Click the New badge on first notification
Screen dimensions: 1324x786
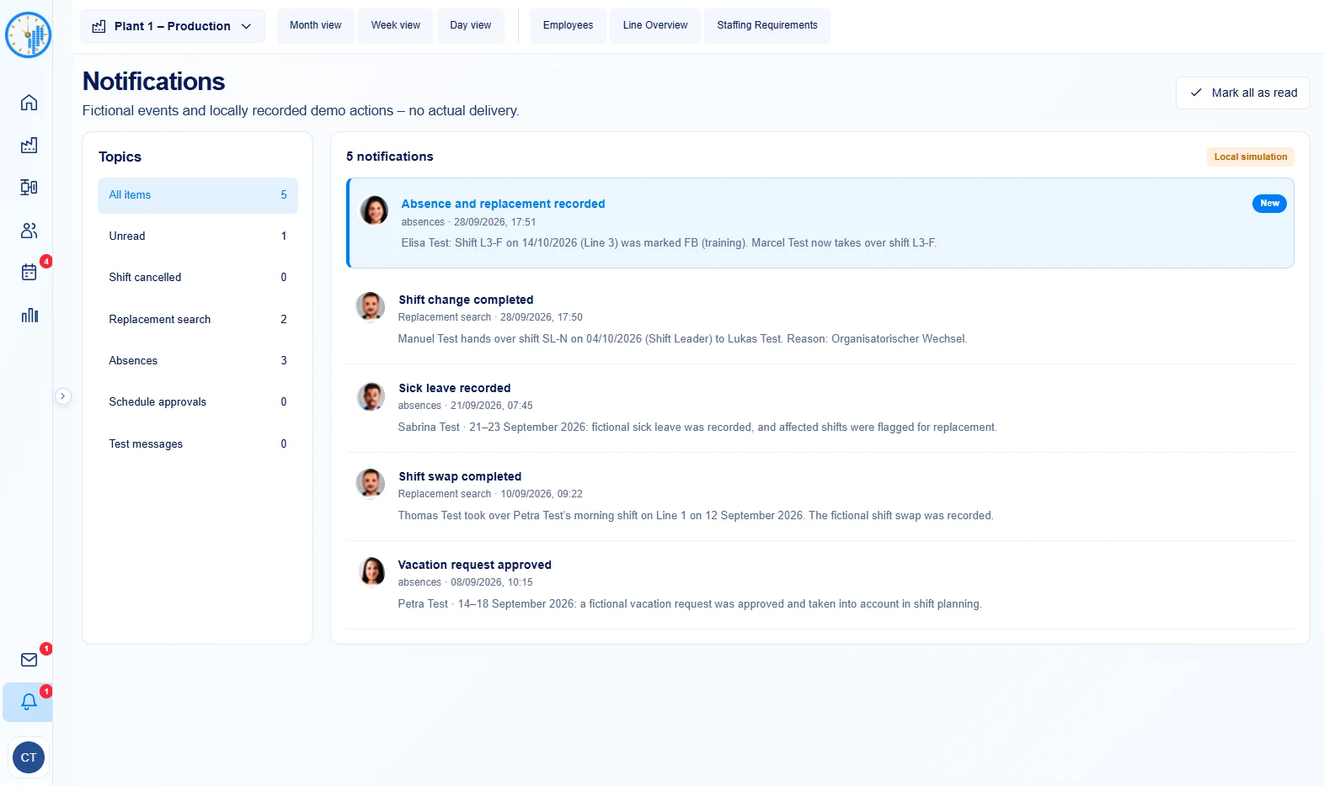[1269, 204]
